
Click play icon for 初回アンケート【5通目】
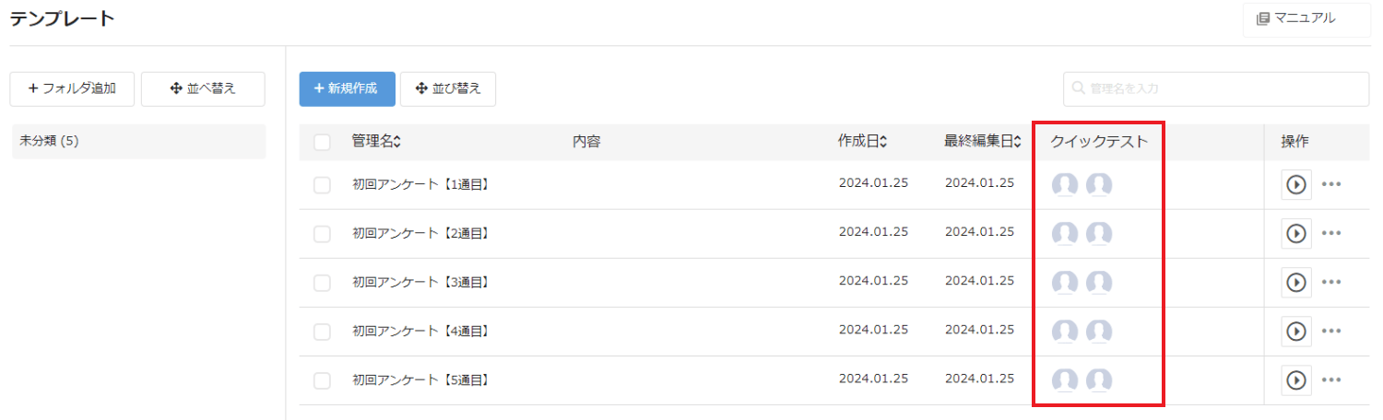1295,379
